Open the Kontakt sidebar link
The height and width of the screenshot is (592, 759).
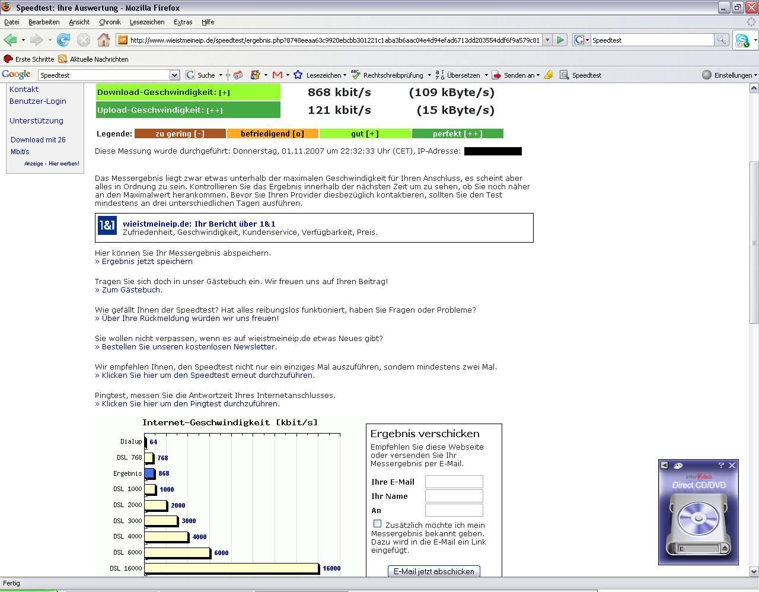(24, 89)
